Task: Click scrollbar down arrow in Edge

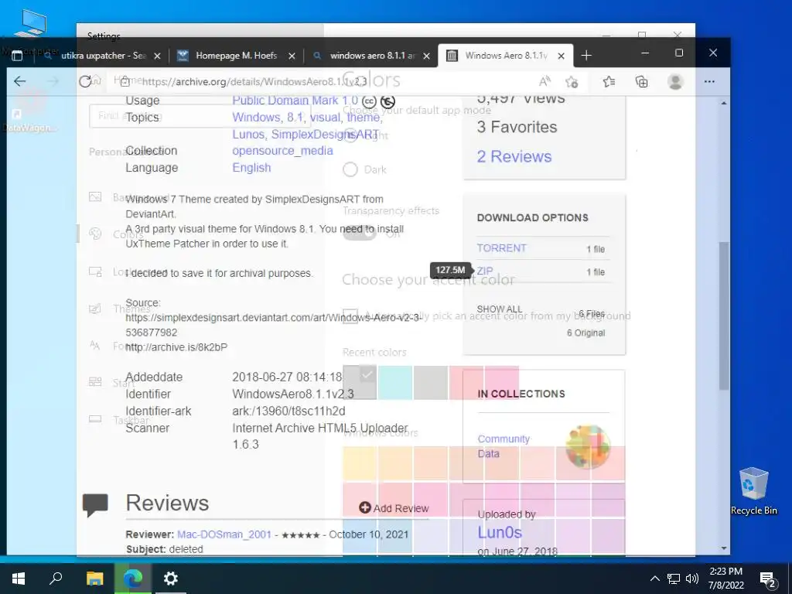Action: pos(724,548)
